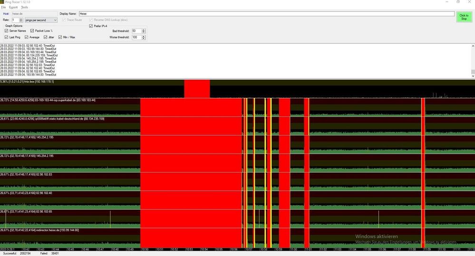Lower the Worse threshold with down arrow

144,38
